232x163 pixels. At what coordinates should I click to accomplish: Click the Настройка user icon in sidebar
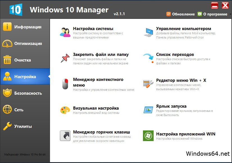[7, 76]
